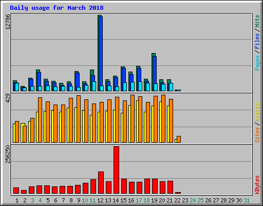Click day label 22 on the x-axis
This screenshot has width=263, height=206.
(177, 200)
